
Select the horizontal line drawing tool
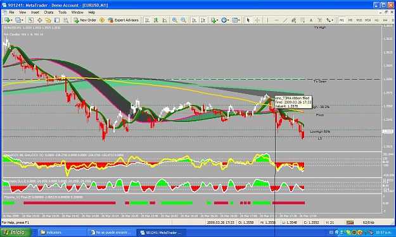(276, 20)
